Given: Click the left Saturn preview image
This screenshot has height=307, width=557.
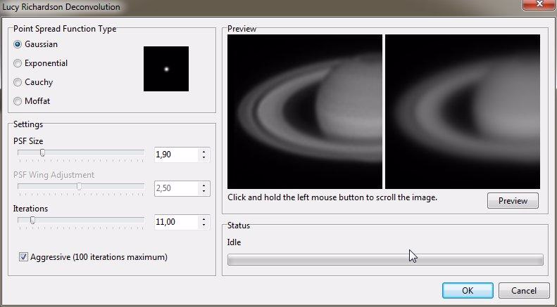Looking at the screenshot, I should pos(304,111).
